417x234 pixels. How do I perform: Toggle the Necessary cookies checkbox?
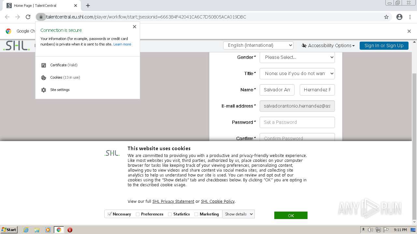[110, 214]
